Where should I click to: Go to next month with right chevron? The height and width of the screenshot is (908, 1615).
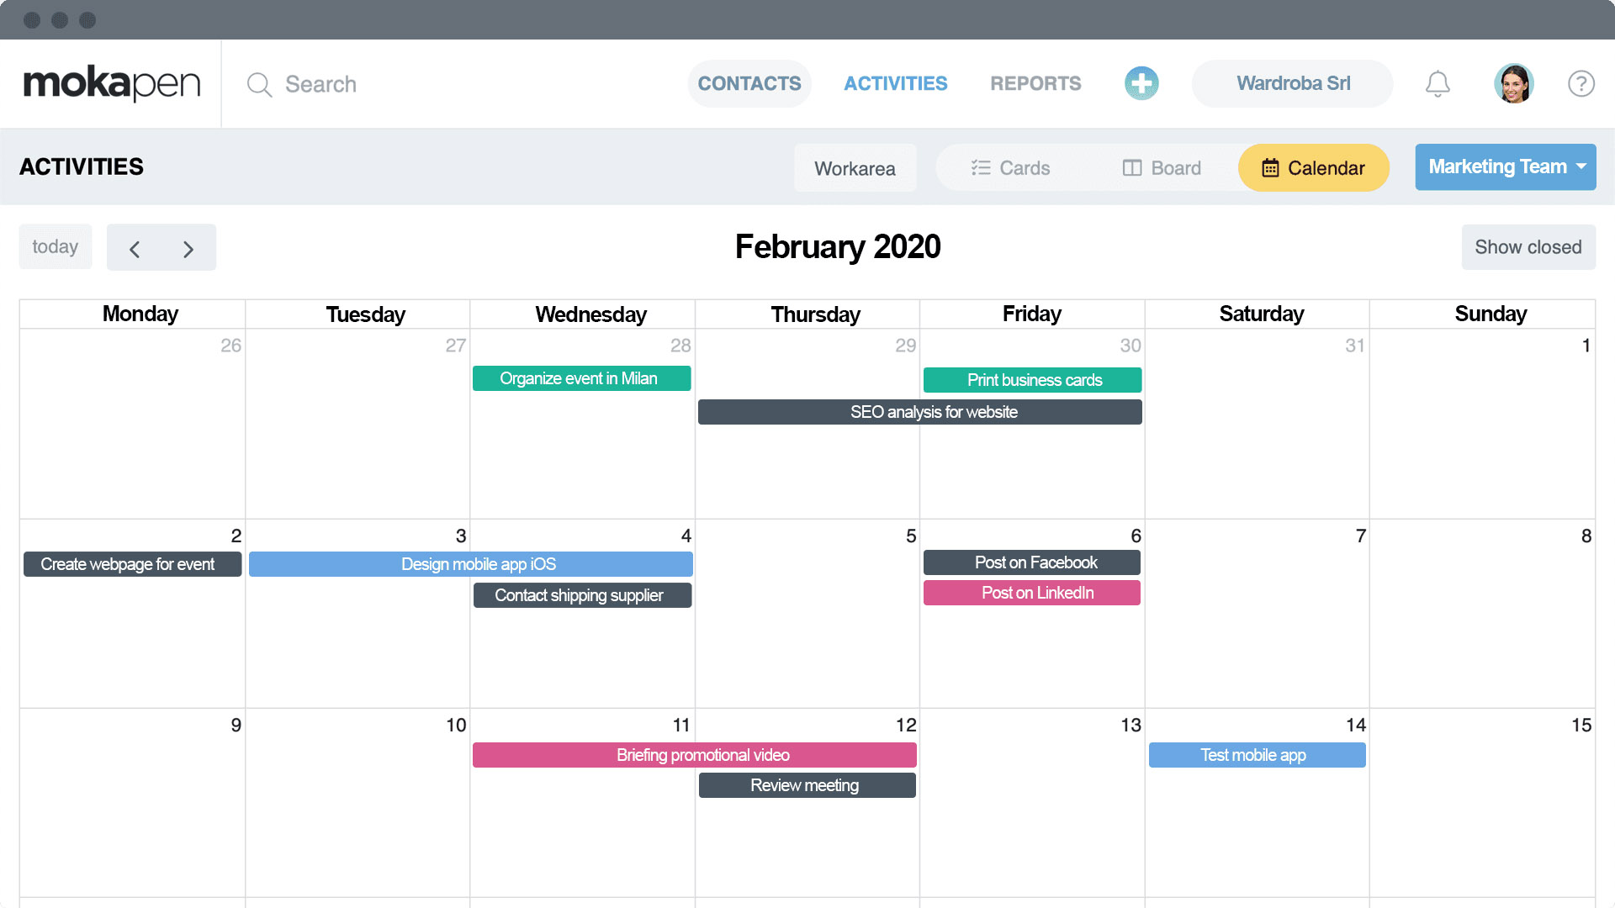click(x=188, y=247)
